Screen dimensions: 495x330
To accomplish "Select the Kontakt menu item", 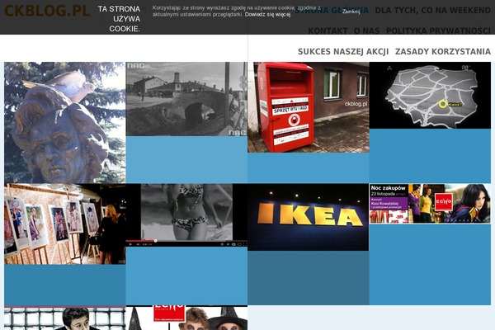I will click(x=328, y=31).
